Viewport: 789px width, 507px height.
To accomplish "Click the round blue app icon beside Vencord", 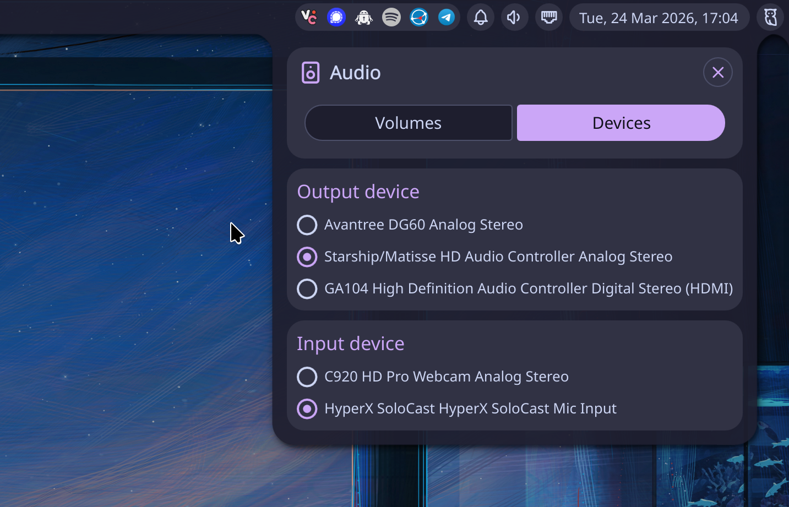I will [x=336, y=17].
